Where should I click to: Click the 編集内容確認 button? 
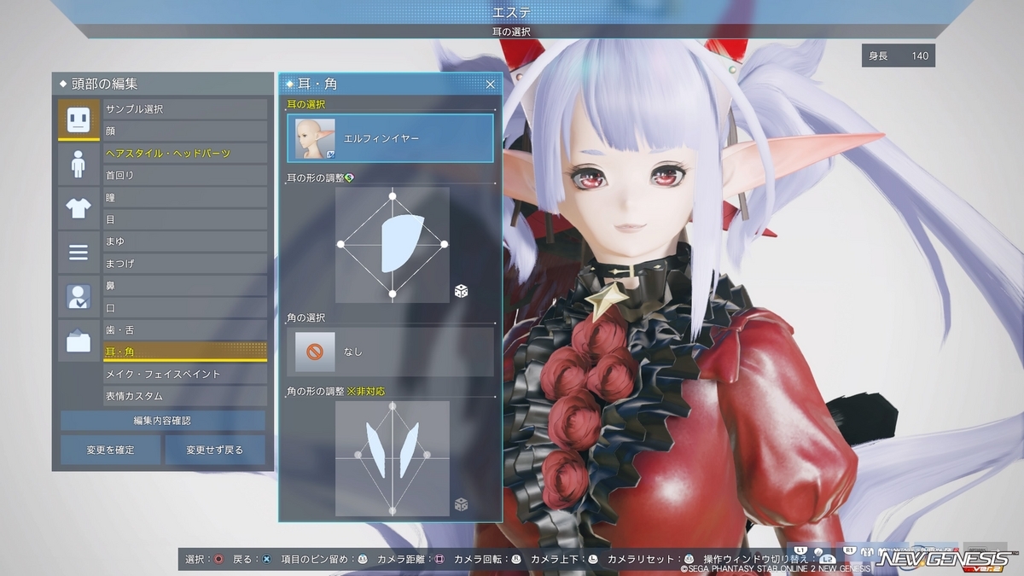162,421
